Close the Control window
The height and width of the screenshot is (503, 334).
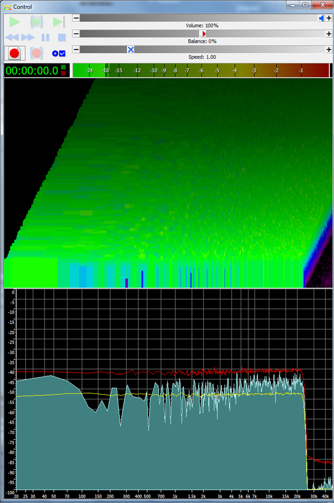click(322, 5)
